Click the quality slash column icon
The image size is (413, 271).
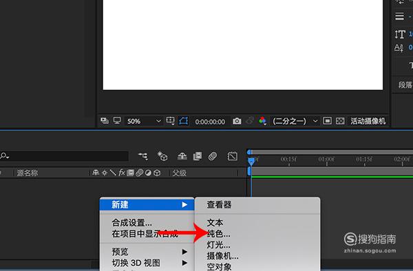(113, 173)
